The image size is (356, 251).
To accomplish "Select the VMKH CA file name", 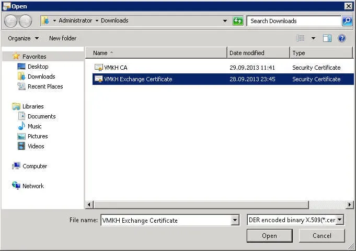I will [116, 68].
